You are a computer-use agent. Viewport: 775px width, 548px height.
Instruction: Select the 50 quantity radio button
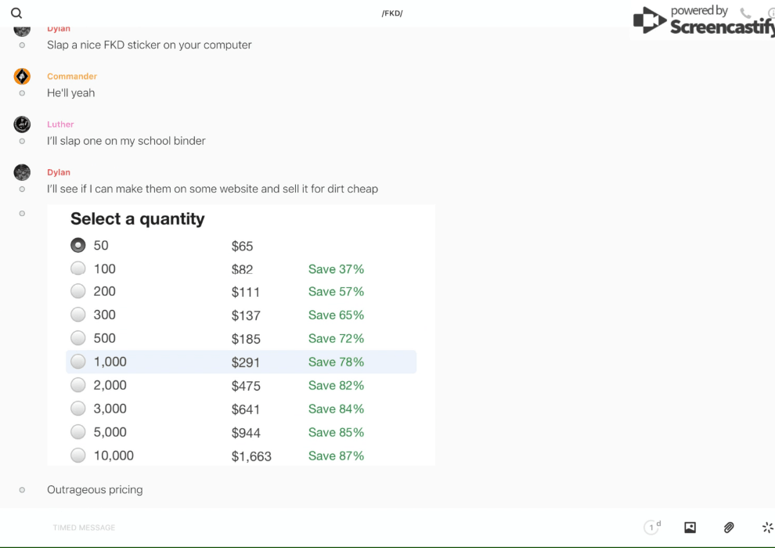pyautogui.click(x=78, y=245)
